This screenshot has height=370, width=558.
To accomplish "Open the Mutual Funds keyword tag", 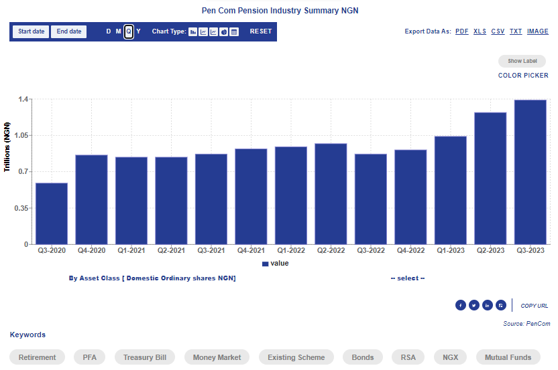I will 508,357.
